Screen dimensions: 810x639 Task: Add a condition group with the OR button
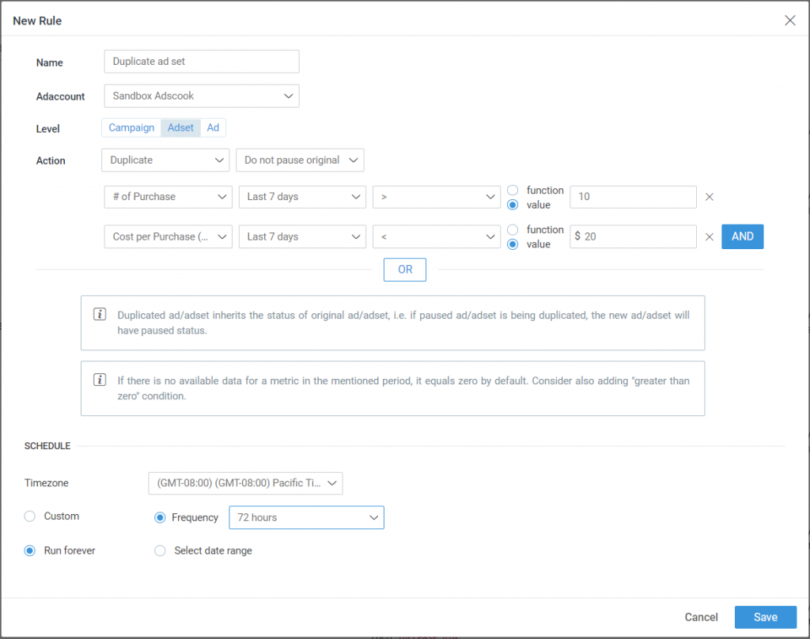(405, 270)
